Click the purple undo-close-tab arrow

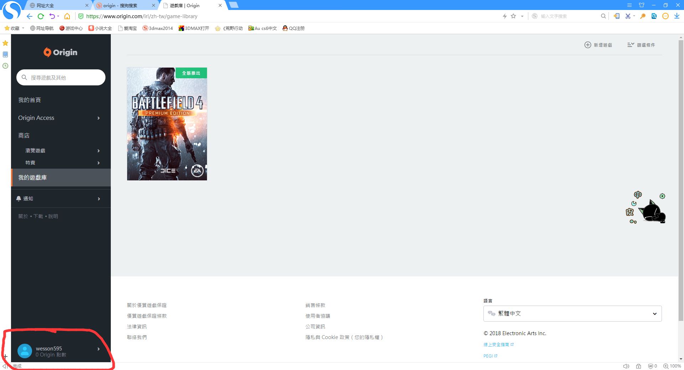[52, 16]
